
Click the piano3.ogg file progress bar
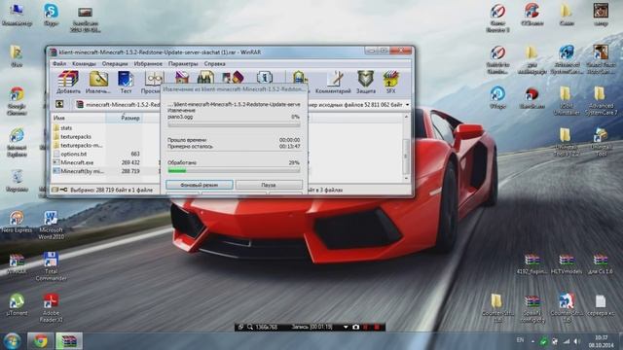(234, 124)
